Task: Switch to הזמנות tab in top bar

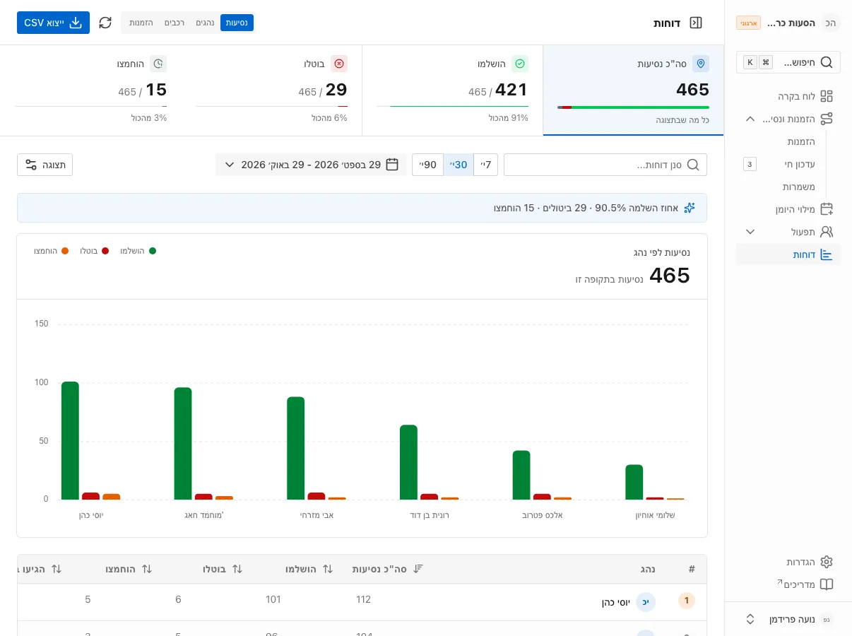Action: click(x=141, y=23)
